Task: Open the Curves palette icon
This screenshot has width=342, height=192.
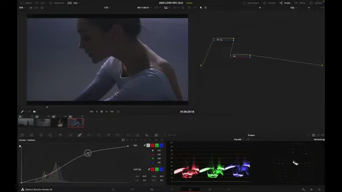Action: click(x=80, y=135)
